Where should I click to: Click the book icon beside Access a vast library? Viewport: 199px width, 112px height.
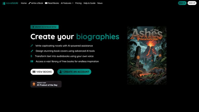[32, 61]
